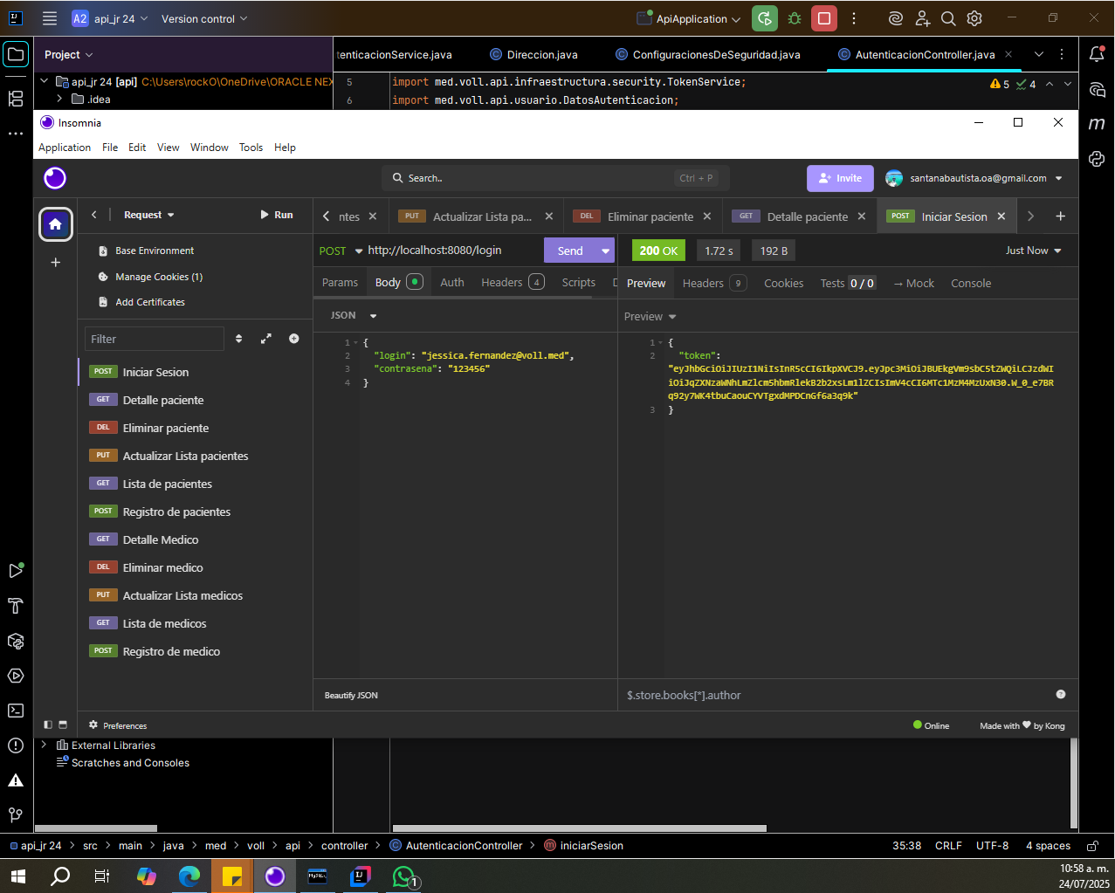The height and width of the screenshot is (893, 1115).
Task: Debug ApiApplication with the bug icon
Action: 795,18
